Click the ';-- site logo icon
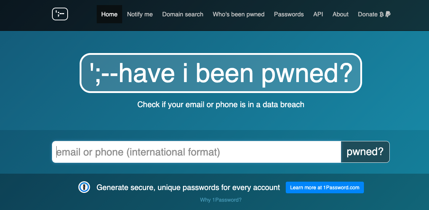The image size is (429, 210). coord(60,14)
